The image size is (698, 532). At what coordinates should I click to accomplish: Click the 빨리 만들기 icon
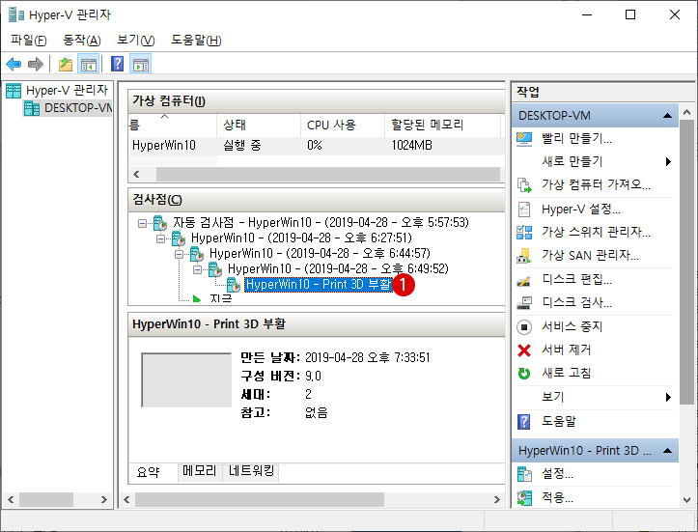pyautogui.click(x=524, y=138)
